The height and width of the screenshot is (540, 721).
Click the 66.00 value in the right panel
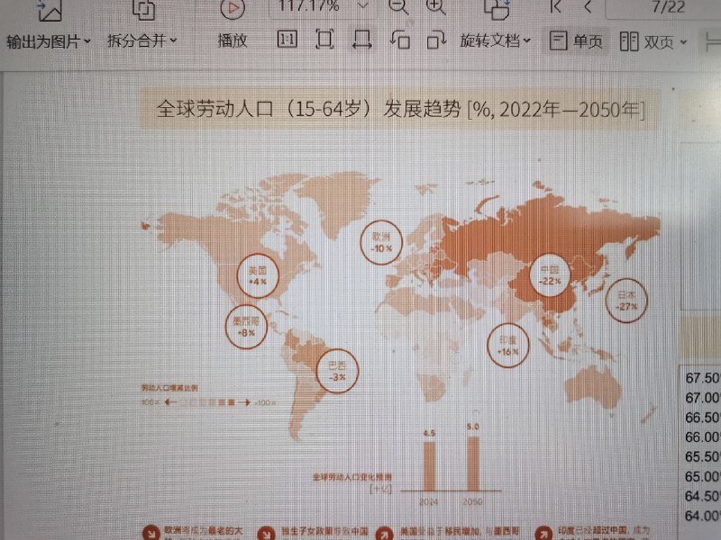[x=702, y=437]
